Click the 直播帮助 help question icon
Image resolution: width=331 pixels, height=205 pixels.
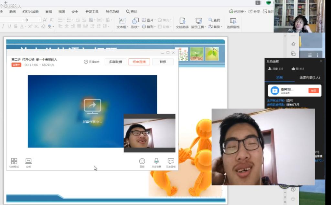86,62
